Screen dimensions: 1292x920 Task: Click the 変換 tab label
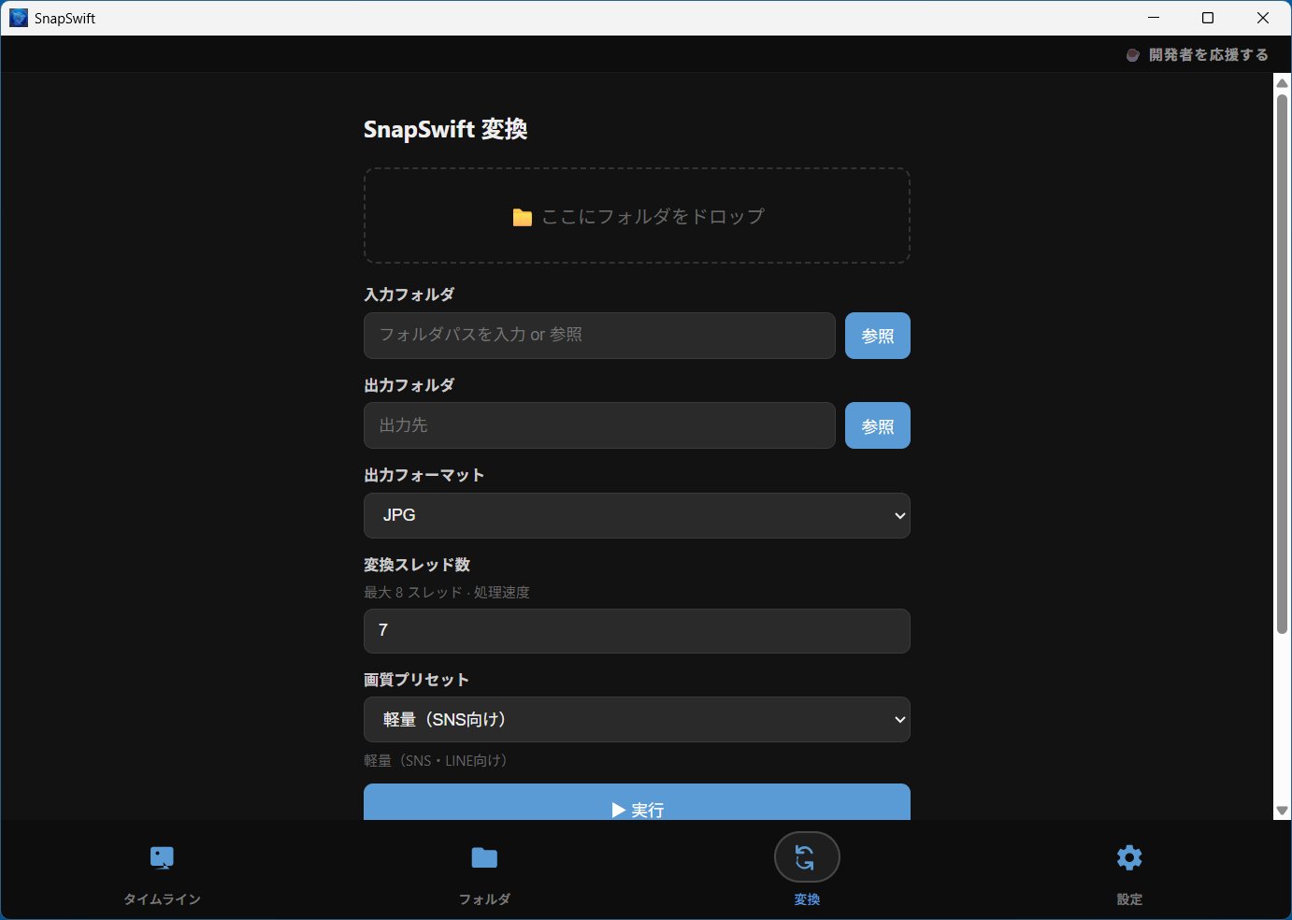pos(807,899)
